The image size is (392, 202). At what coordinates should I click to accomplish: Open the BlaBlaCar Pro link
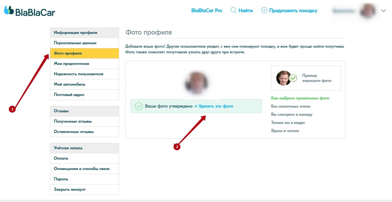[207, 10]
